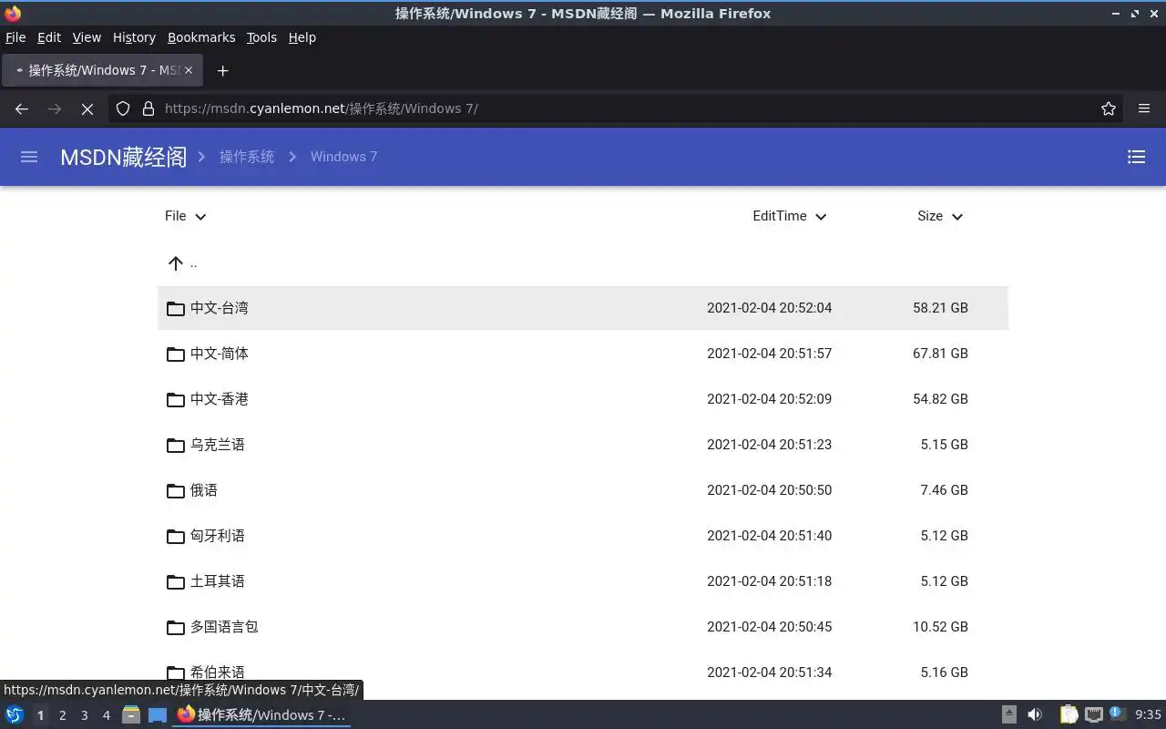Click the Windows 7 breadcrumb

343,157
